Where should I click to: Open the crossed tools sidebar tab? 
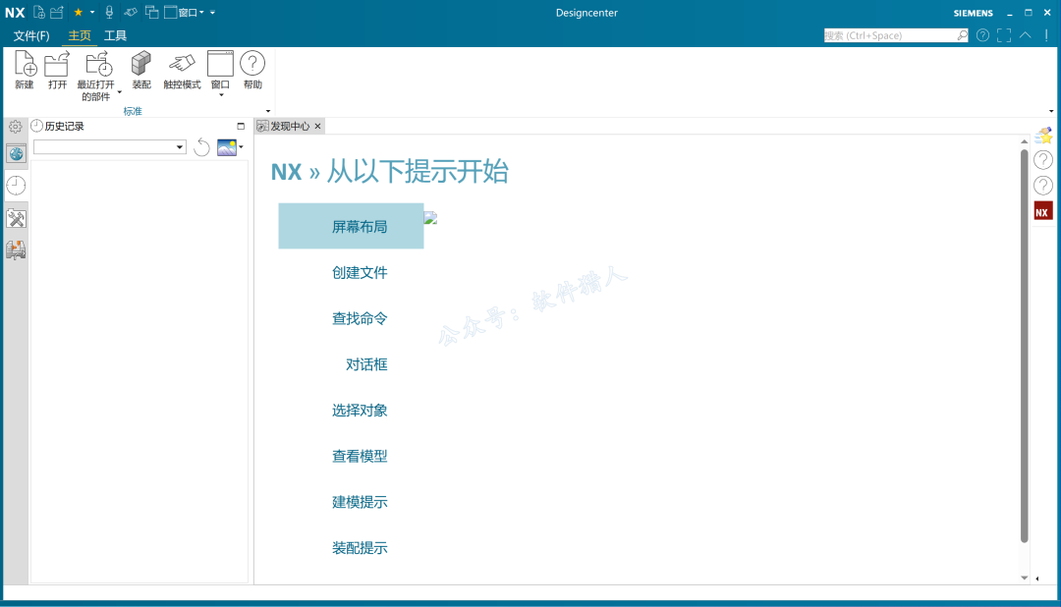point(17,218)
